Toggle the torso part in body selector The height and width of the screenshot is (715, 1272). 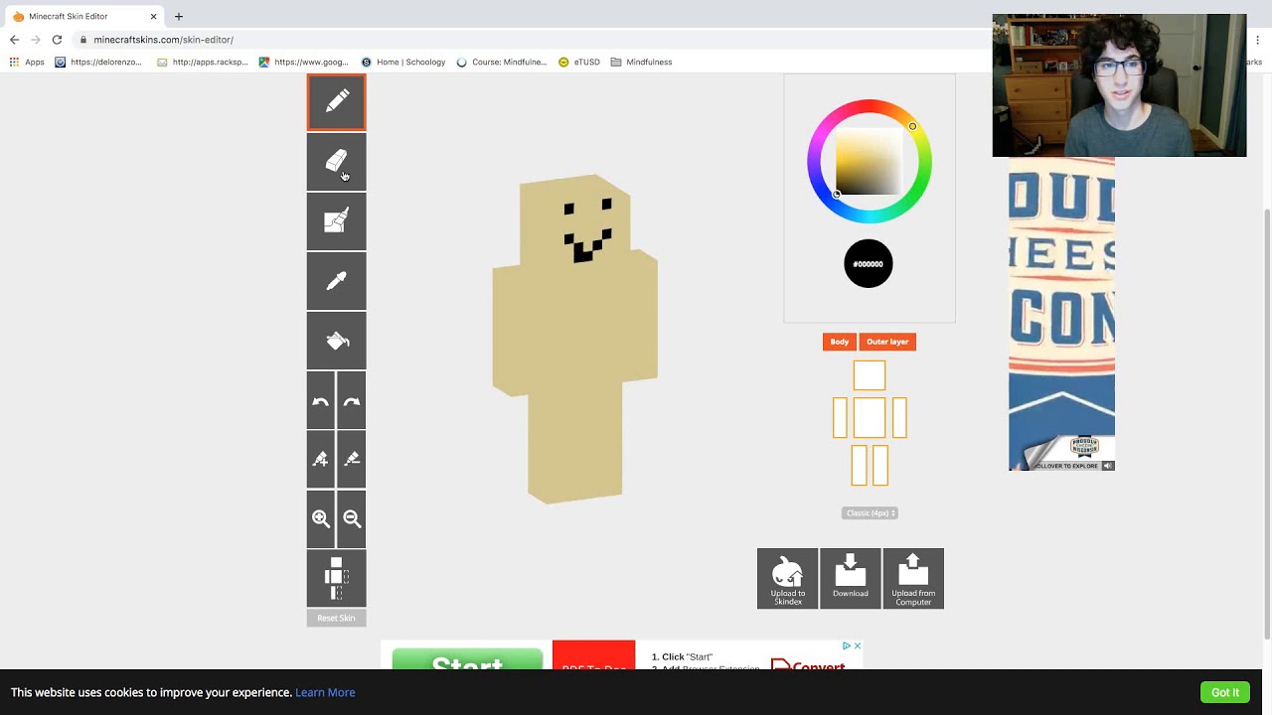click(x=870, y=417)
